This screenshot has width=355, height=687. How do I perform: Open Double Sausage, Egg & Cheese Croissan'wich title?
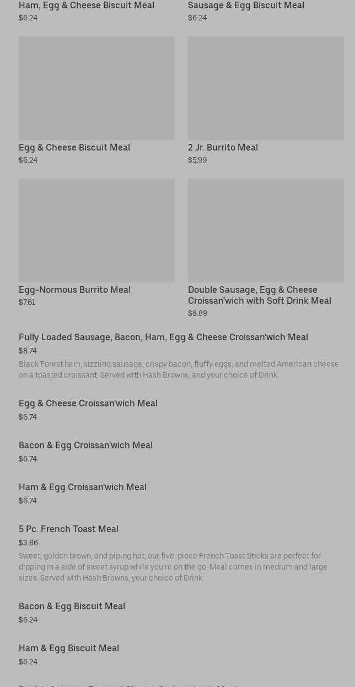tap(259, 295)
